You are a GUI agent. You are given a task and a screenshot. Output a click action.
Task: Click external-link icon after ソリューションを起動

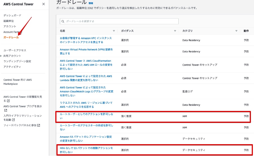click(x=14, y=120)
